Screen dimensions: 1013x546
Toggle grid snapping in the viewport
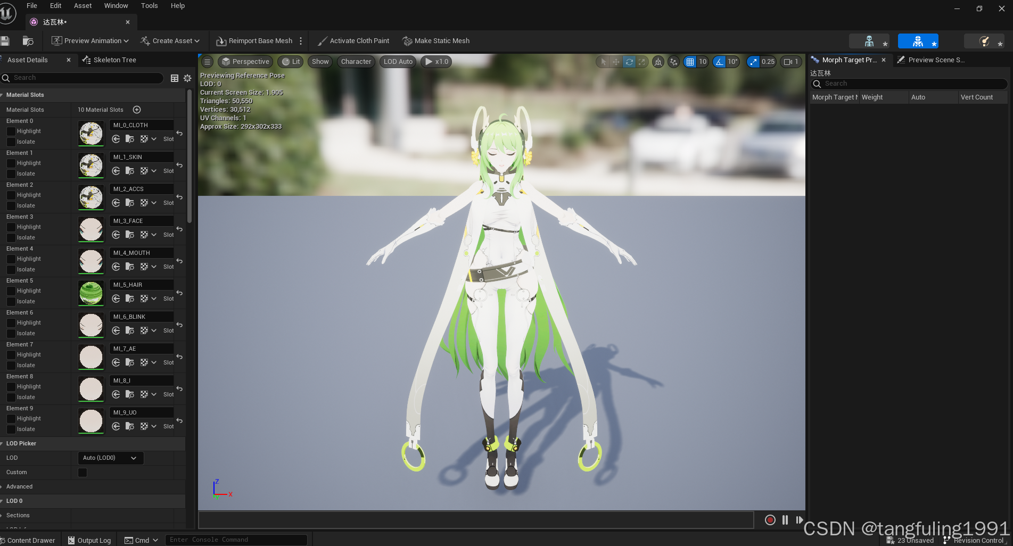(689, 62)
